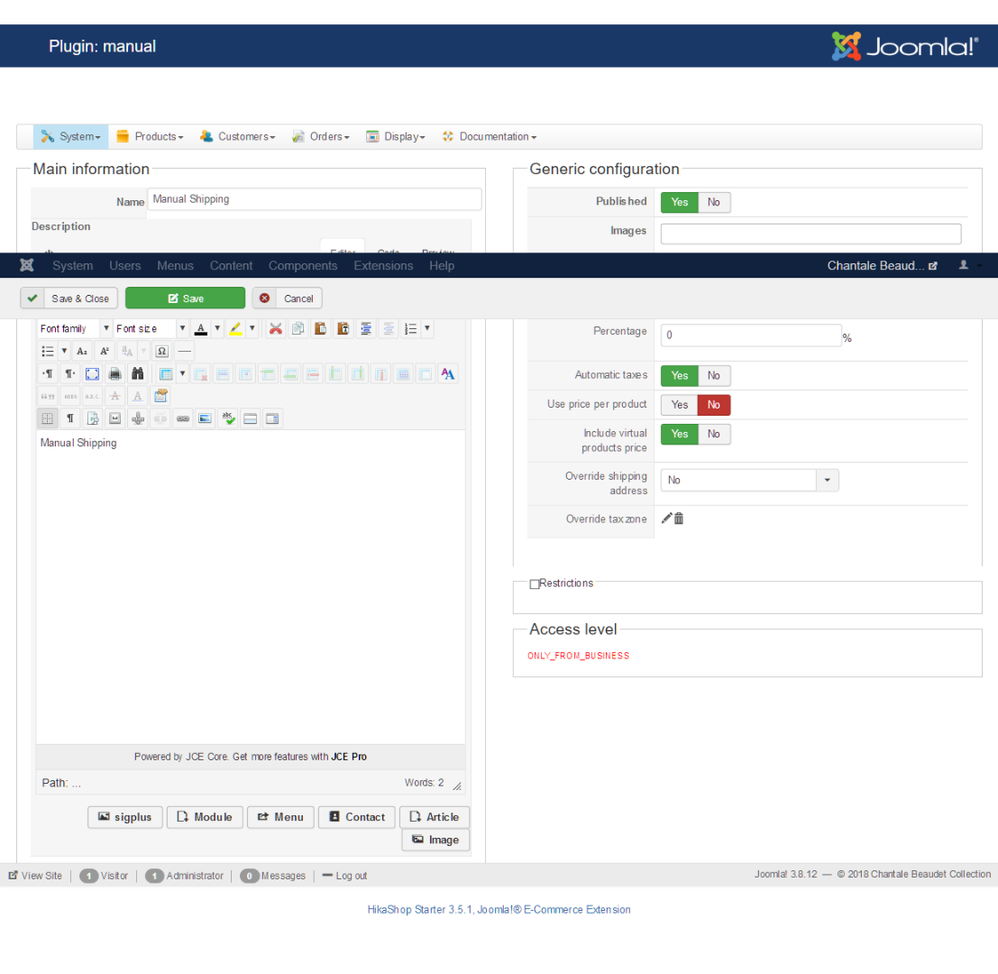
Task: Click the user profile icon in admin bar
Action: point(964,265)
